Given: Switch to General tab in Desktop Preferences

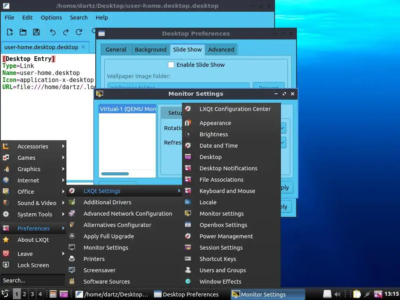Looking at the screenshot, I should [116, 50].
